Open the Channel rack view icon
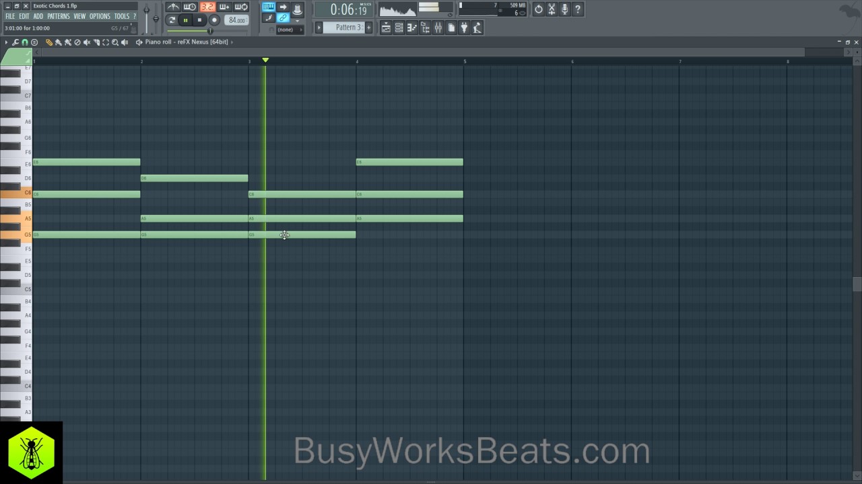This screenshot has height=484, width=862. click(x=399, y=28)
